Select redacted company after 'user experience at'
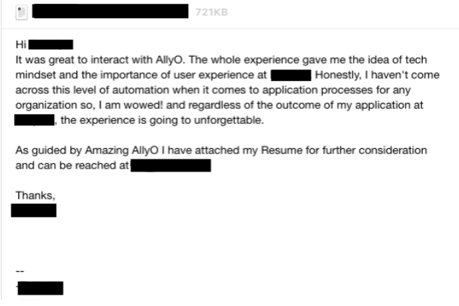Image resolution: width=459 pixels, height=306 pixels. [x=291, y=76]
